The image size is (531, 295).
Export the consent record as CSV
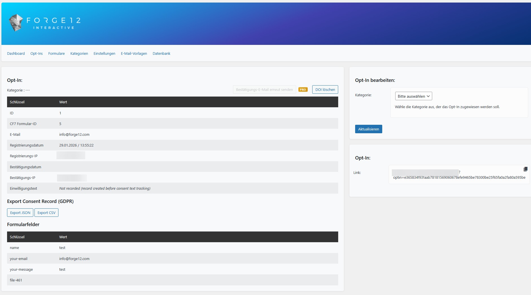pyautogui.click(x=46, y=213)
